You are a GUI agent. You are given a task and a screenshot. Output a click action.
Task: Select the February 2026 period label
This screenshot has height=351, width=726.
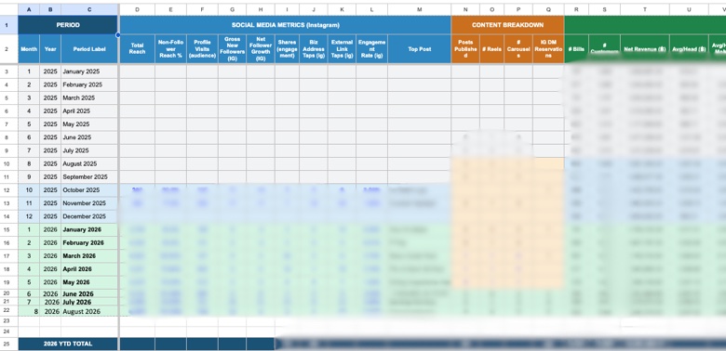click(x=89, y=243)
